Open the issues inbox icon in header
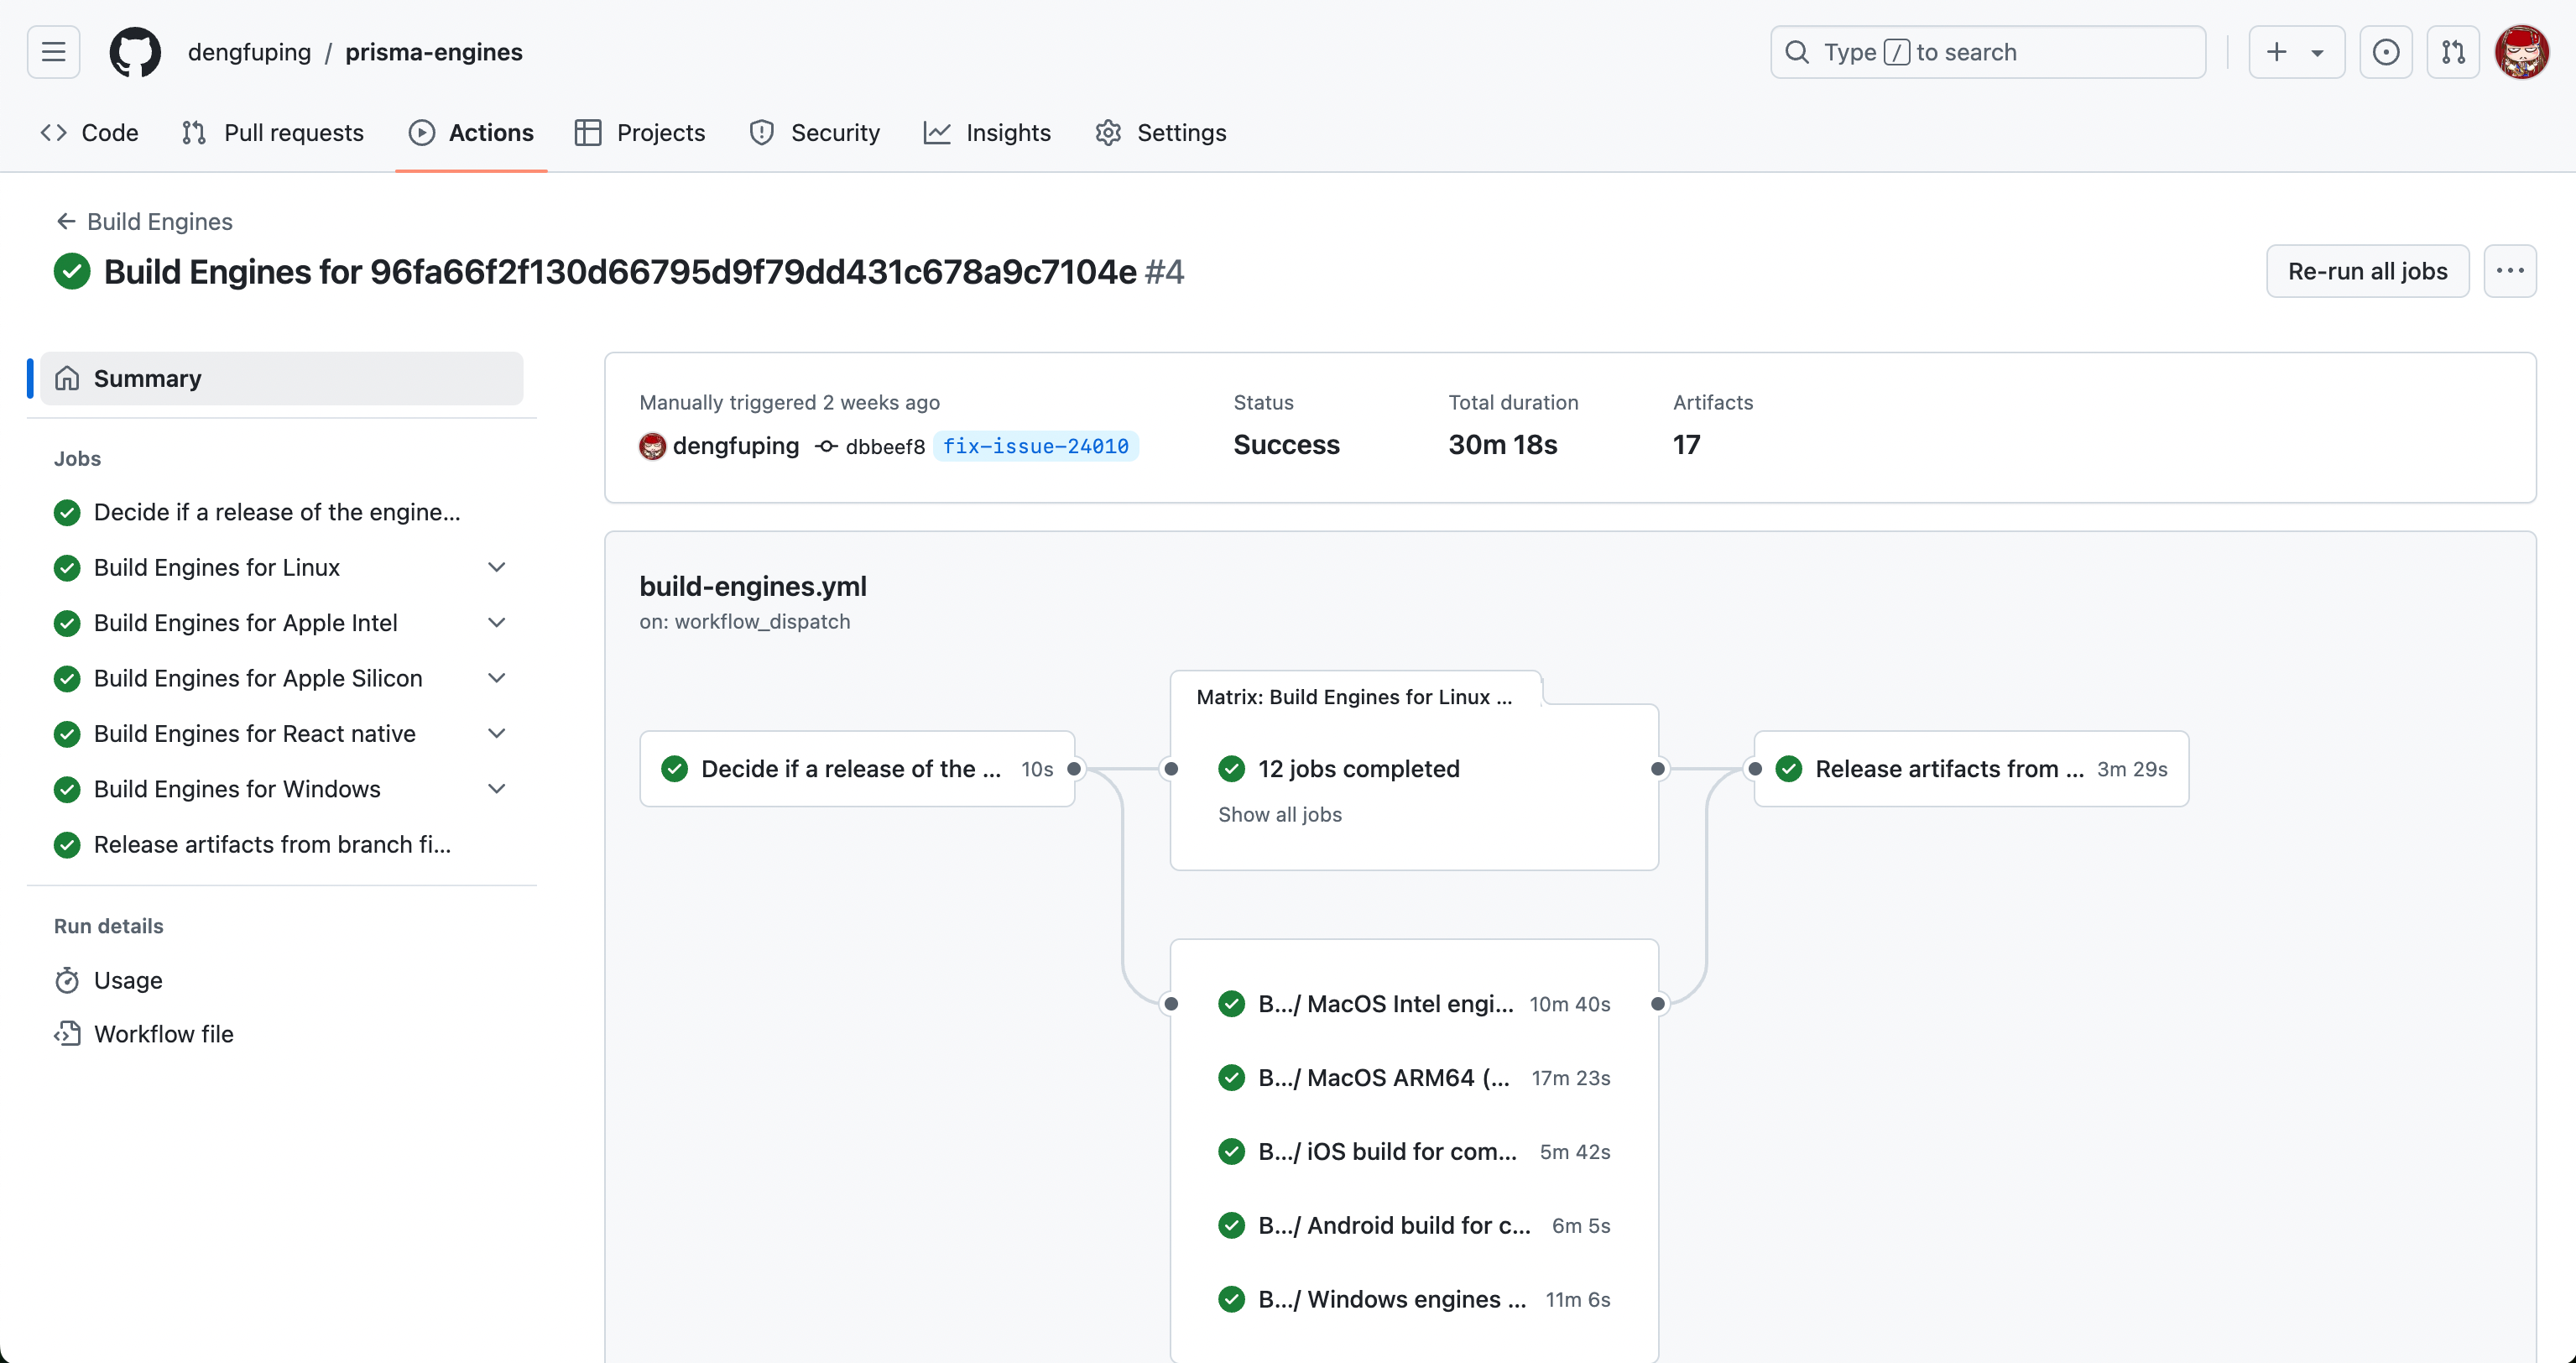 pos(2386,52)
